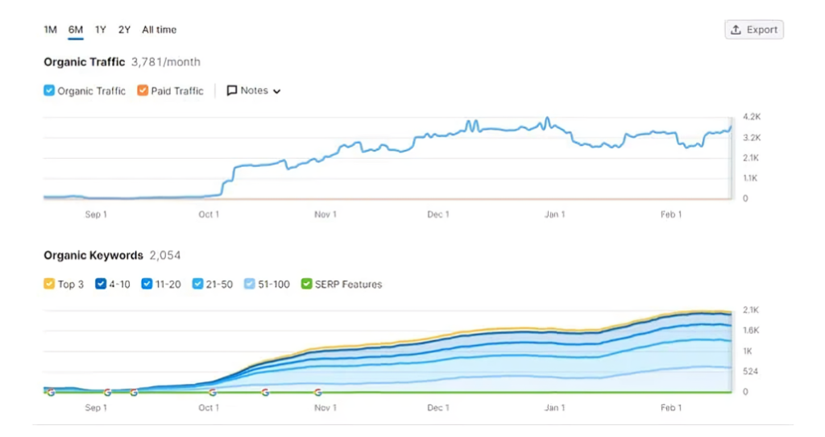This screenshot has height=437, width=825.
Task: Click the Organic Traffic line near Dec 1
Action: [x=437, y=135]
